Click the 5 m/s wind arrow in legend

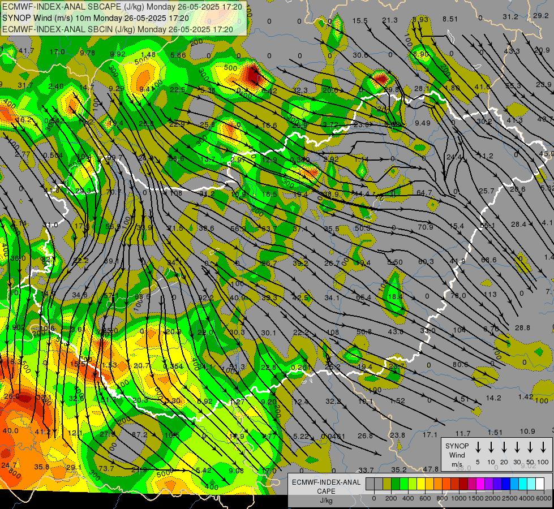coord(478,447)
